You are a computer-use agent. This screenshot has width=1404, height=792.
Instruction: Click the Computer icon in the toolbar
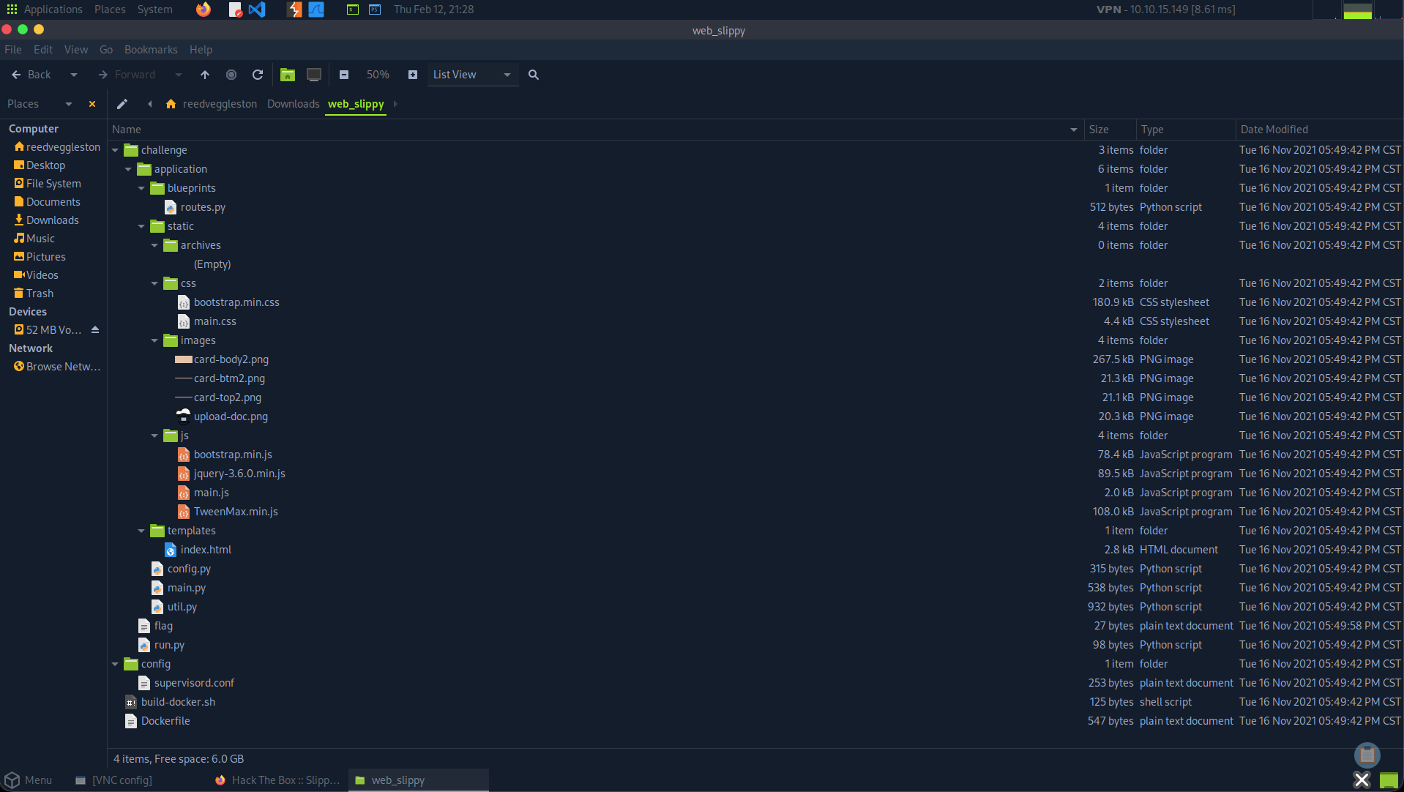pyautogui.click(x=314, y=75)
